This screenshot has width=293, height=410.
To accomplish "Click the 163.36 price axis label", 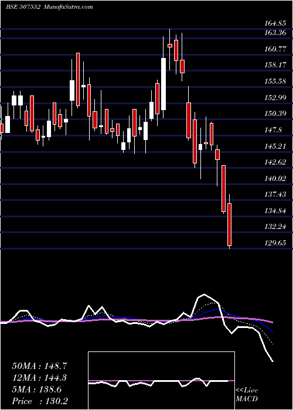I will pos(275,33).
